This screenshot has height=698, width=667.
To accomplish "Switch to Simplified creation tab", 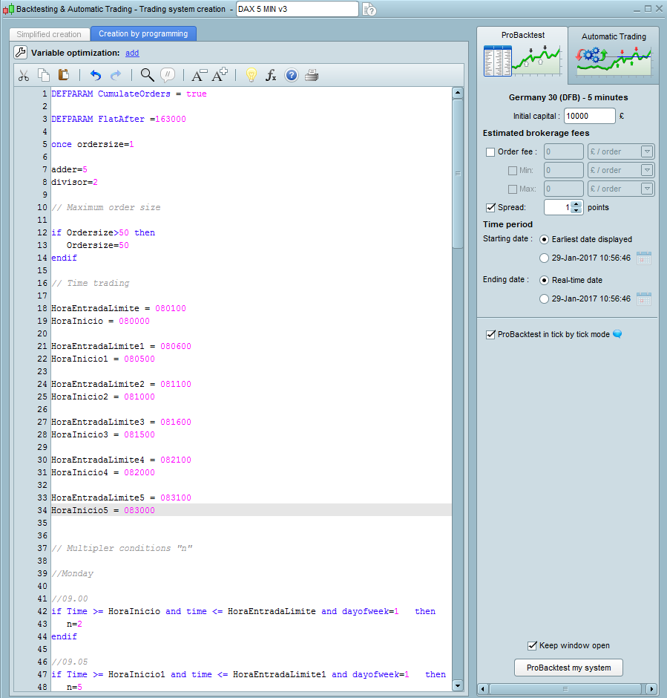I will 49,34.
